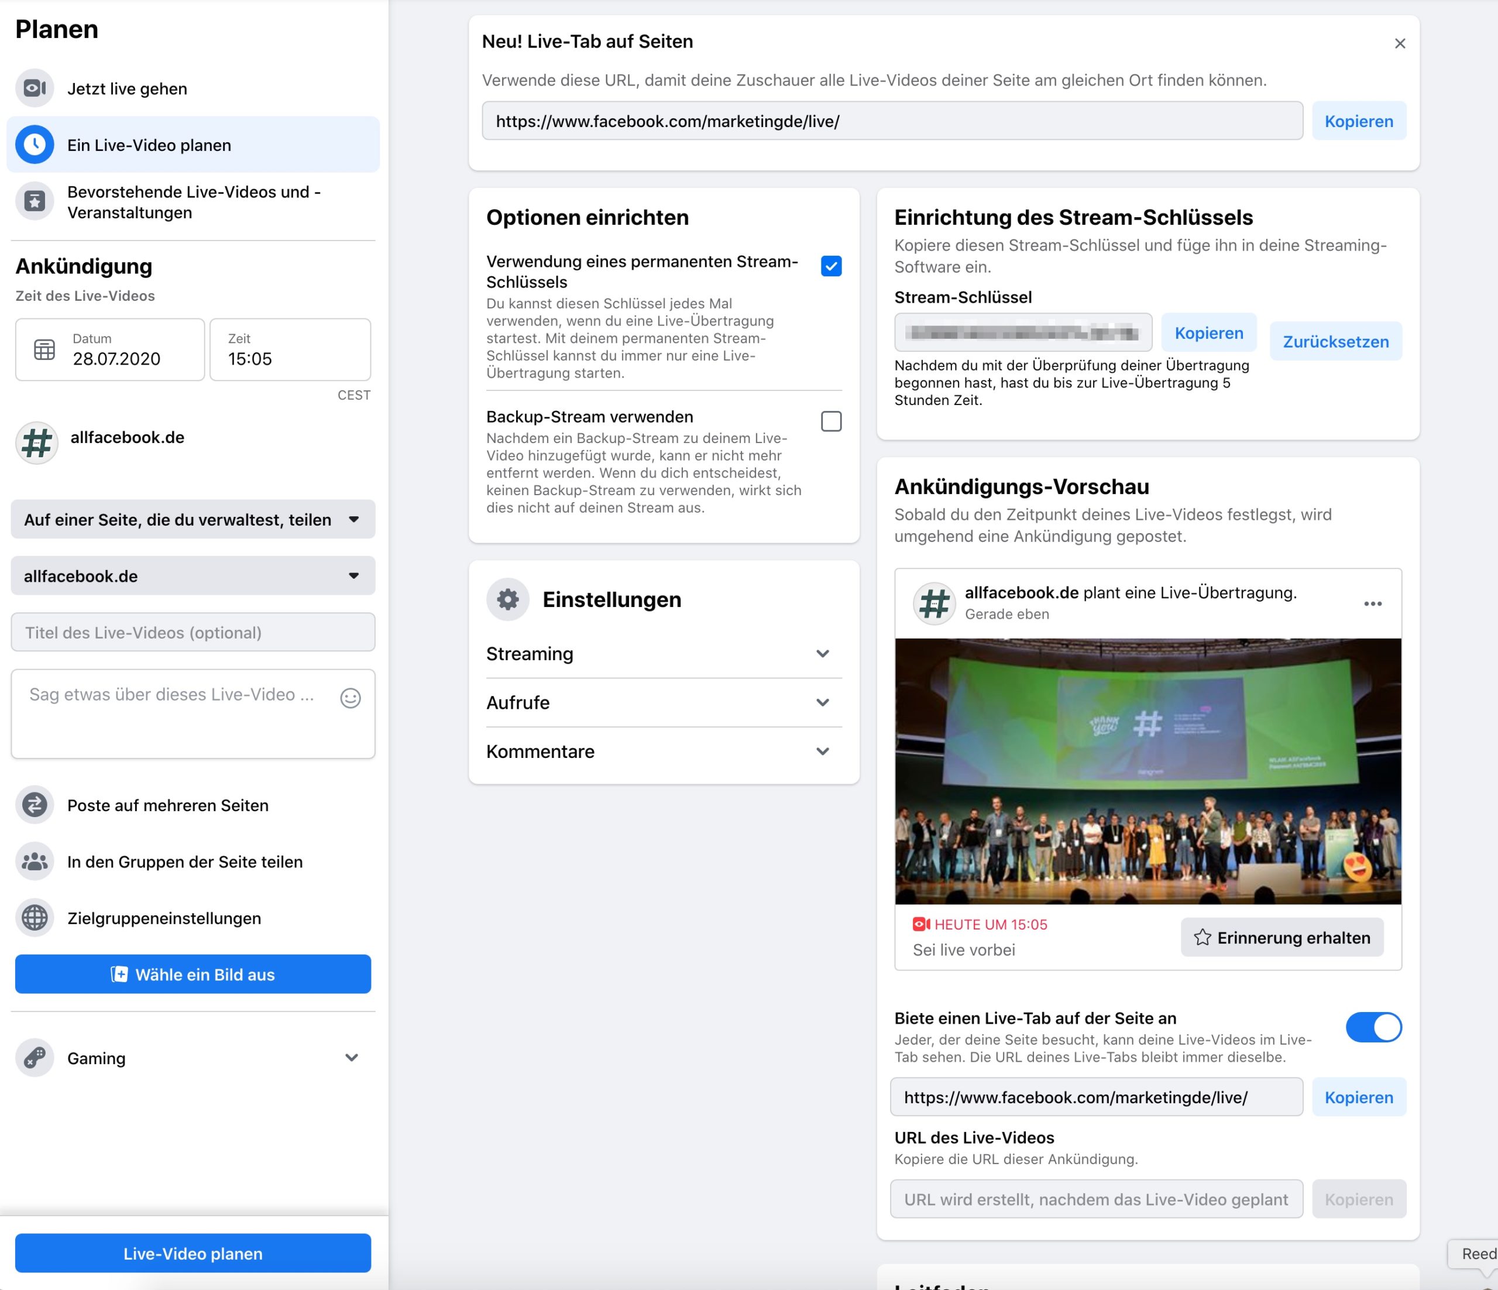The image size is (1498, 1290).
Task: Open the three-dot menu on the preview post
Action: click(1373, 603)
